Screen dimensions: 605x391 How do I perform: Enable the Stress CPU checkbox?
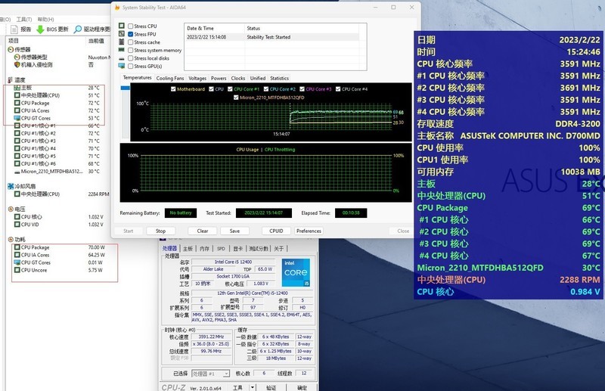pos(131,26)
